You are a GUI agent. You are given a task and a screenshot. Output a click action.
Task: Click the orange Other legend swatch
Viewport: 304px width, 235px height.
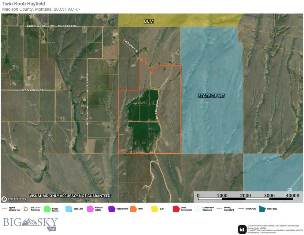133,209
